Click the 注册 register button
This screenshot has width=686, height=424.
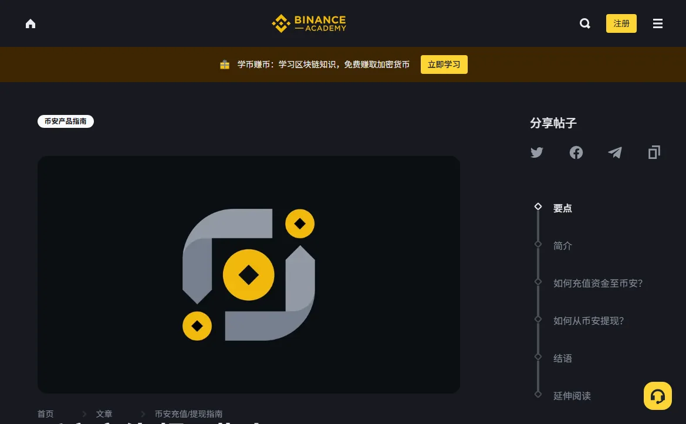click(x=621, y=23)
